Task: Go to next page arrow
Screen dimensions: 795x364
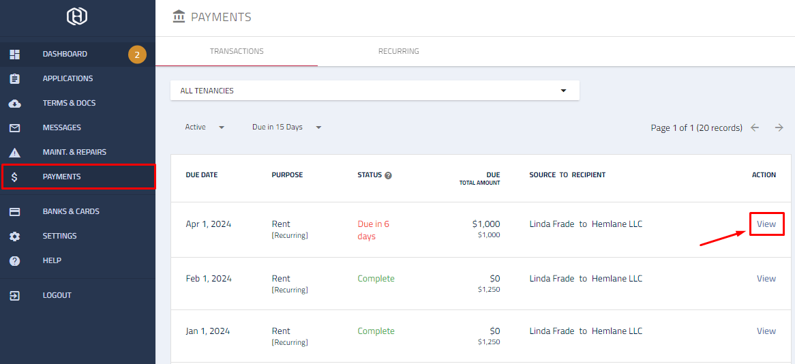Action: (779, 127)
